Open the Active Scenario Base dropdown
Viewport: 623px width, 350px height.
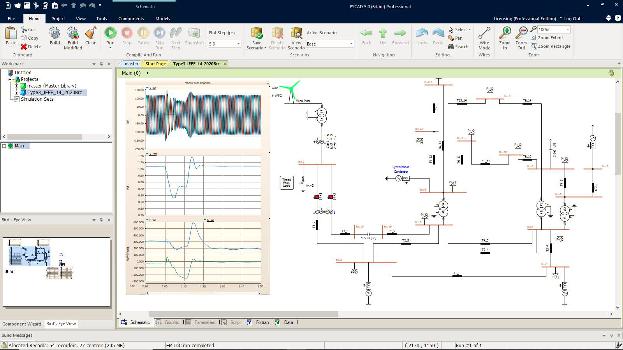pyautogui.click(x=351, y=44)
